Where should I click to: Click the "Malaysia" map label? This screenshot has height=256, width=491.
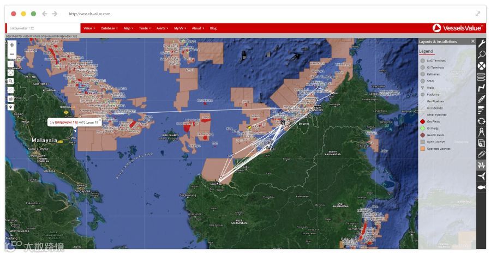pos(45,141)
